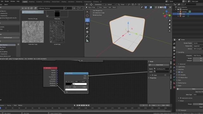
Task: Open Device GPU Compute dropdown
Action: tap(198, 49)
